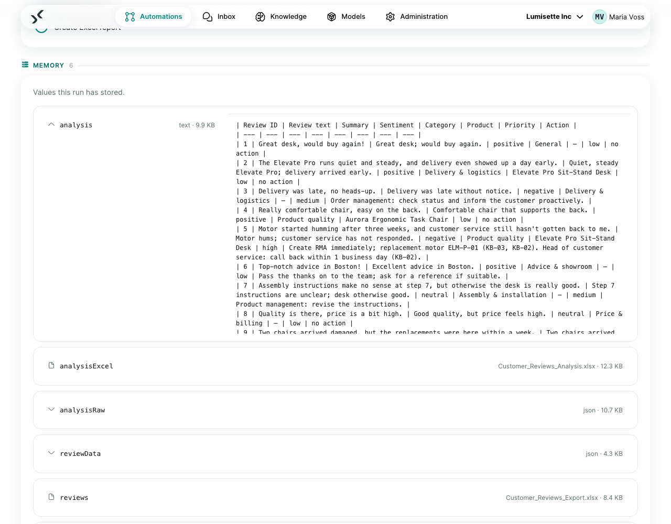Click the 'text · 9.9 KB' size label
The height and width of the screenshot is (524, 671).
(197, 125)
